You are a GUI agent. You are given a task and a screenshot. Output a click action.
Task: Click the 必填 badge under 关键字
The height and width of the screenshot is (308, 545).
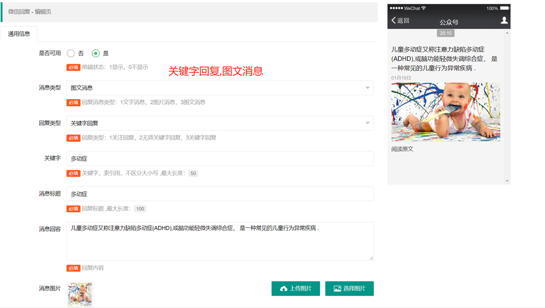pyautogui.click(x=74, y=173)
